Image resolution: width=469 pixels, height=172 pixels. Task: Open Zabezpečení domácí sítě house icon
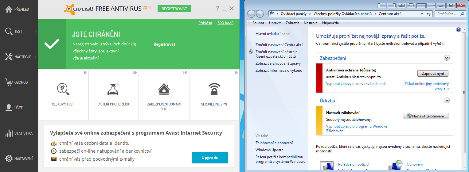164,89
